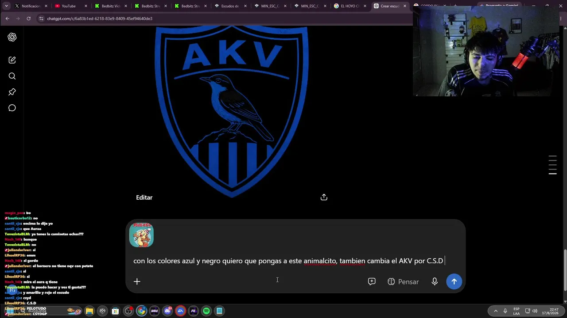Send the message with the blue arrow

[x=454, y=281]
